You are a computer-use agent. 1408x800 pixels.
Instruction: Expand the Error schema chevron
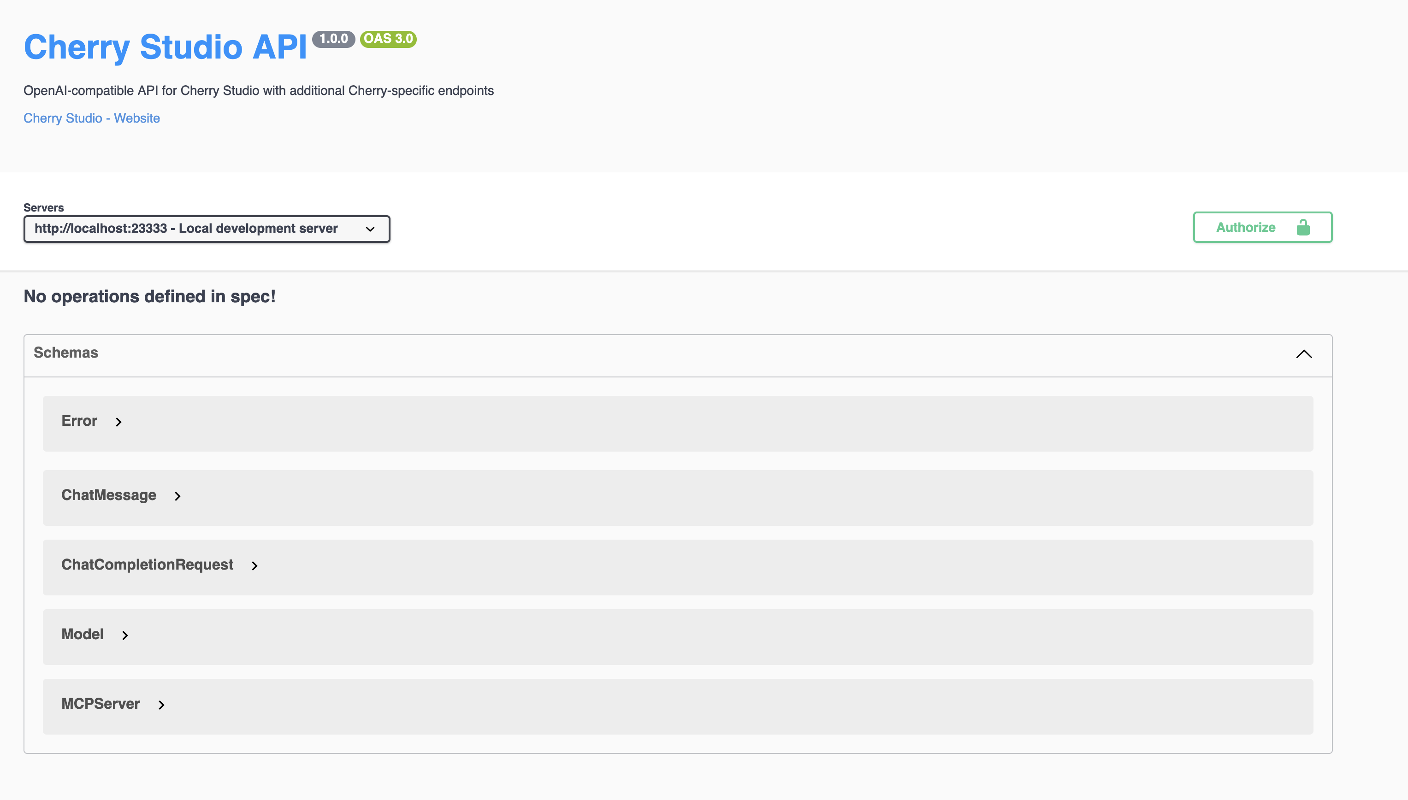[x=118, y=422]
